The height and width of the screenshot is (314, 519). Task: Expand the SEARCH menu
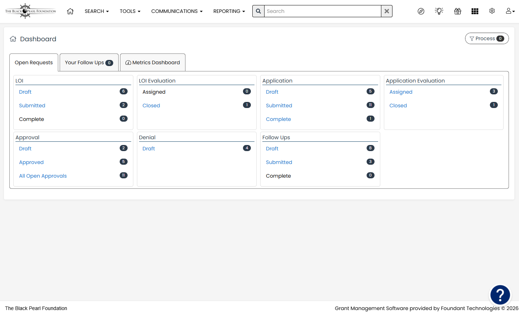coord(97,11)
